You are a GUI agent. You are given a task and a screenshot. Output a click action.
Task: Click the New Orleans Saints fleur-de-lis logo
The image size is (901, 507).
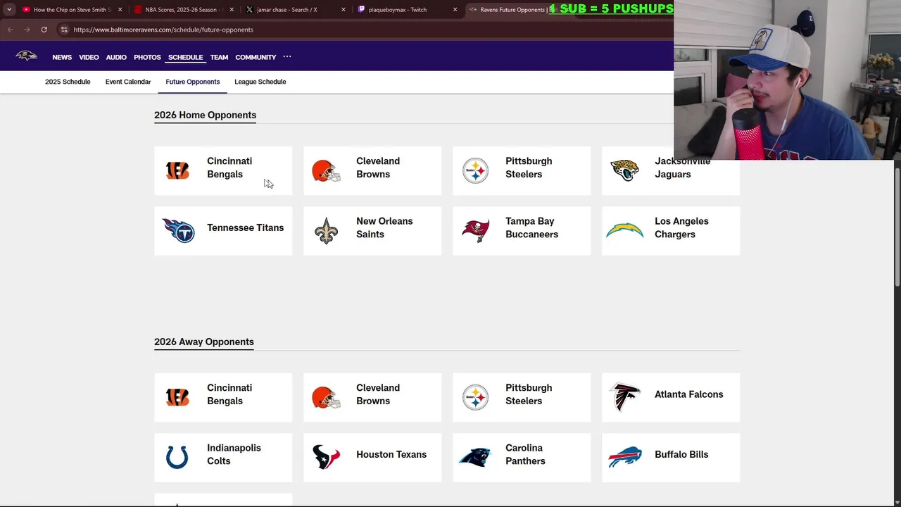326,231
